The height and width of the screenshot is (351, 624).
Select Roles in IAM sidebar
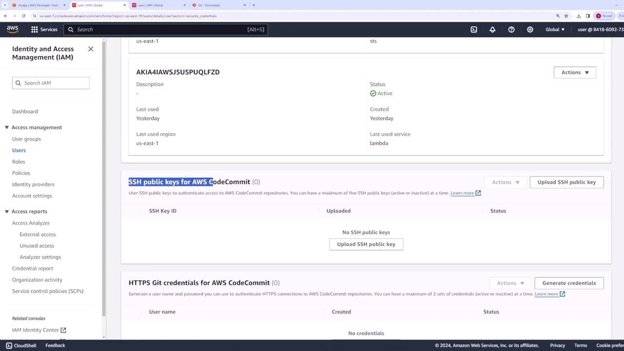click(19, 161)
